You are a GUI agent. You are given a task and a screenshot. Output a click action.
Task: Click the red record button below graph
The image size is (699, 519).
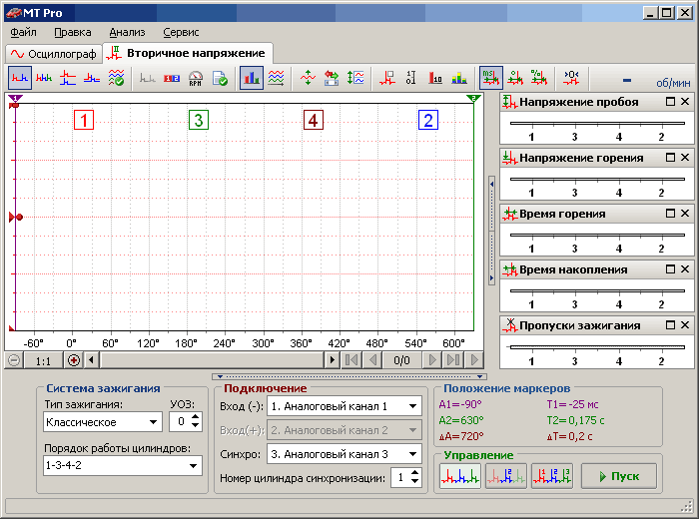pyautogui.click(x=73, y=359)
